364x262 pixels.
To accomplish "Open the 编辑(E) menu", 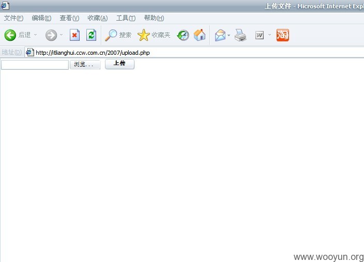I will pos(41,18).
